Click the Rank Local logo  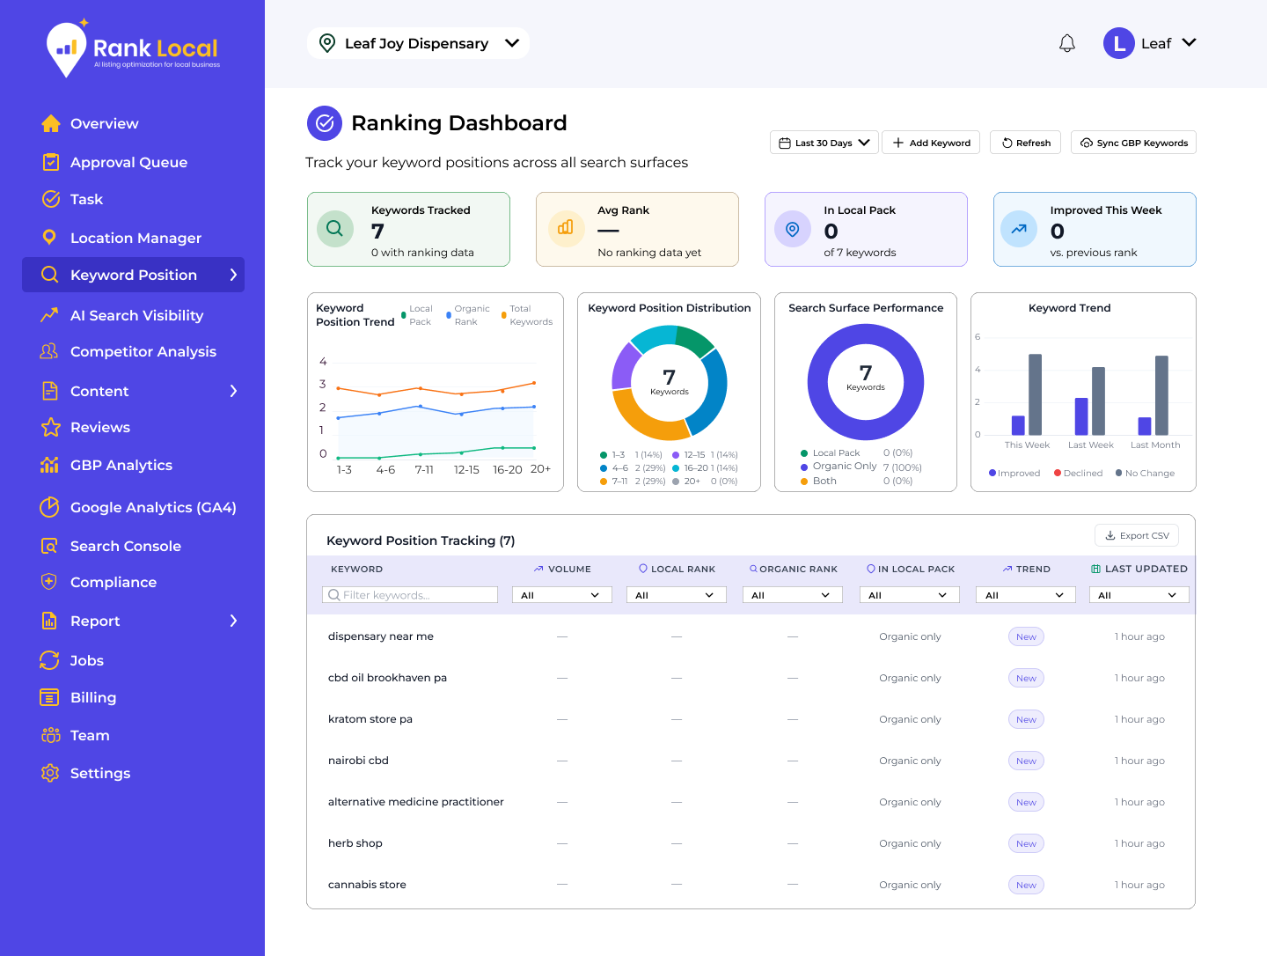pos(133,48)
